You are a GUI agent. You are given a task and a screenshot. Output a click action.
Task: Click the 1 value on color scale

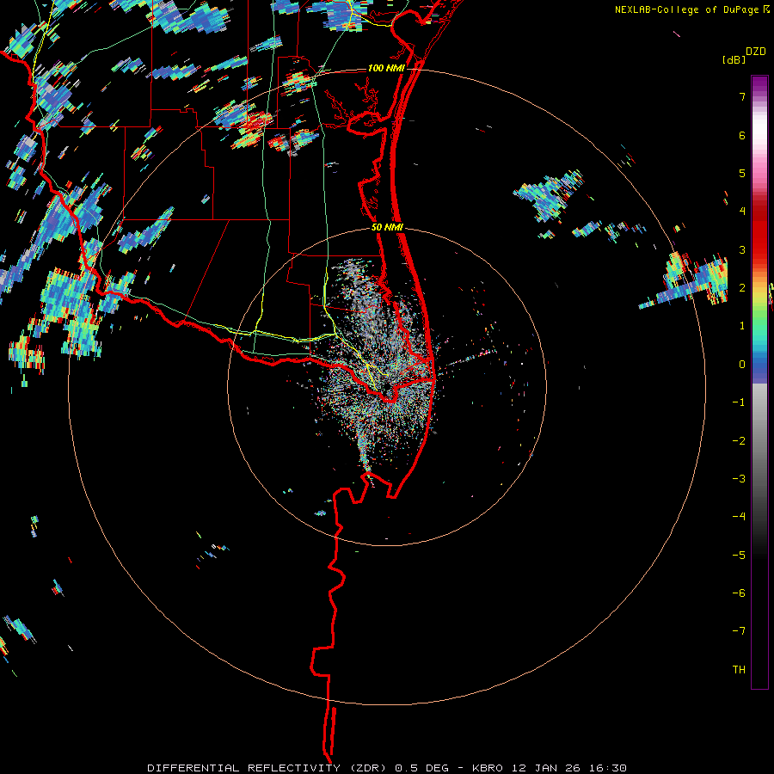tap(742, 326)
